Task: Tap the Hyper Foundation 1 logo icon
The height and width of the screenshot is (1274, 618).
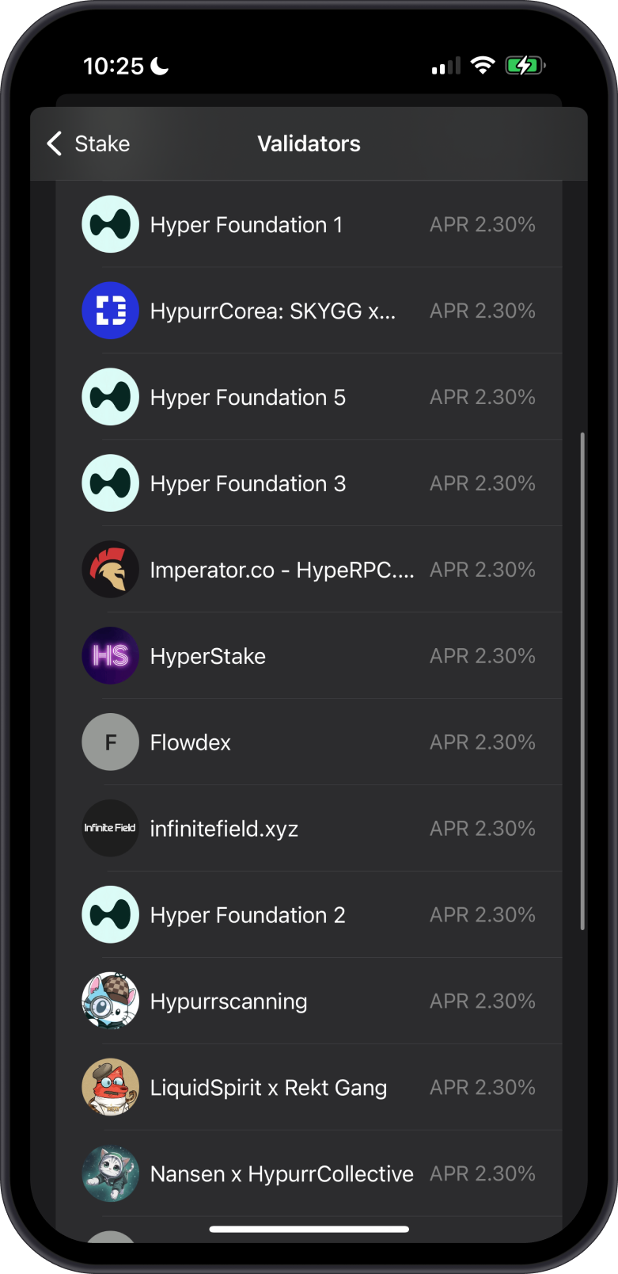Action: point(111,224)
